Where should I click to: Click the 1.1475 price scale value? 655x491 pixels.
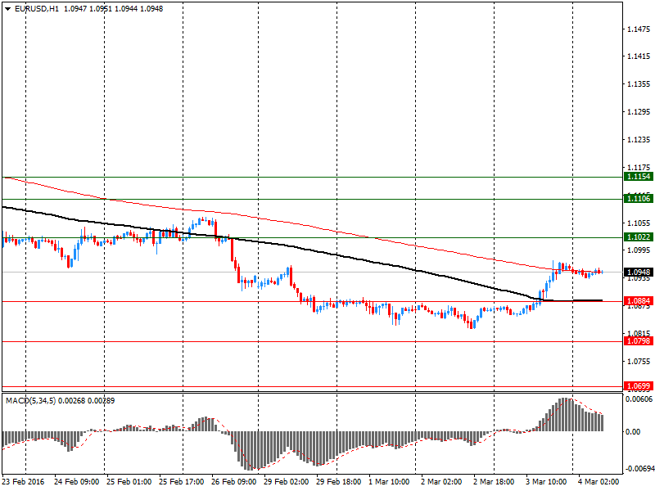pyautogui.click(x=639, y=29)
